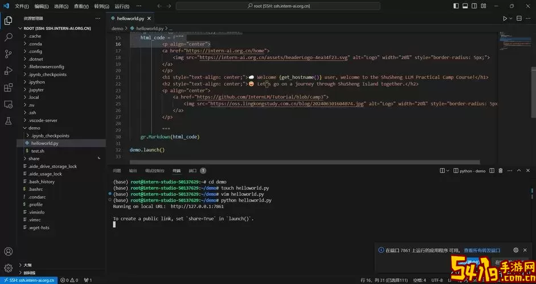Open the Testing flask icon

tap(8, 120)
